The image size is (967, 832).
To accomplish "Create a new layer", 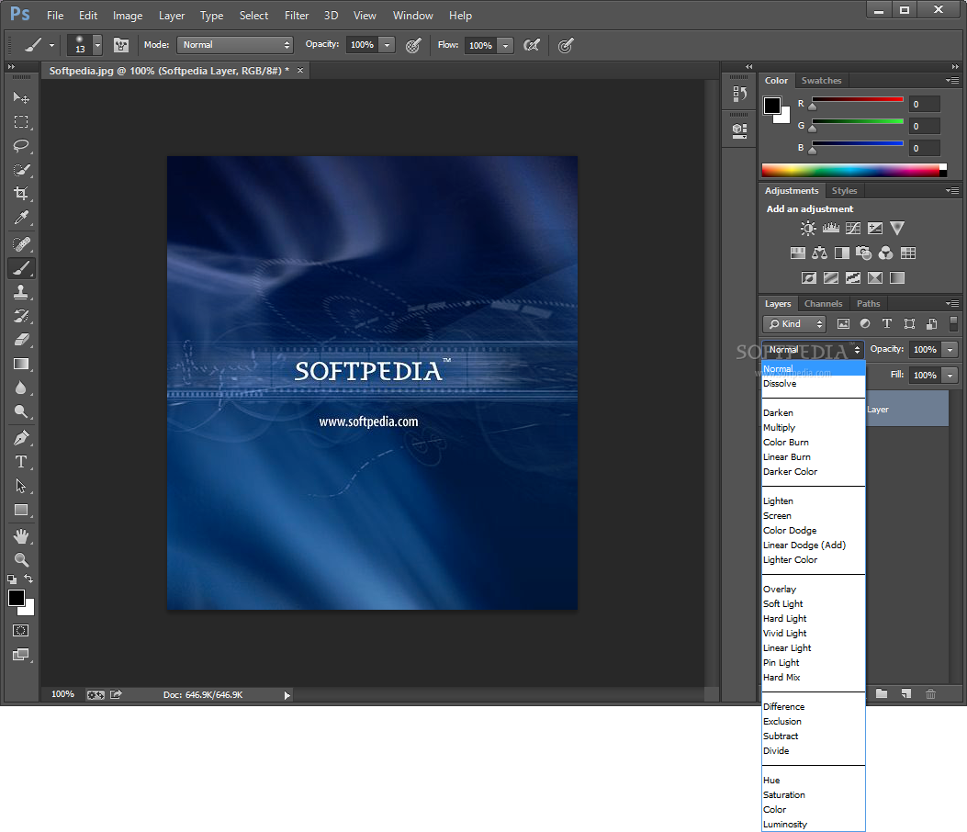I will (x=906, y=694).
